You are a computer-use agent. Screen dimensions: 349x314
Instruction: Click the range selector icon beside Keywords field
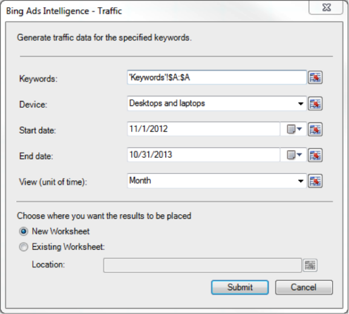click(x=315, y=77)
